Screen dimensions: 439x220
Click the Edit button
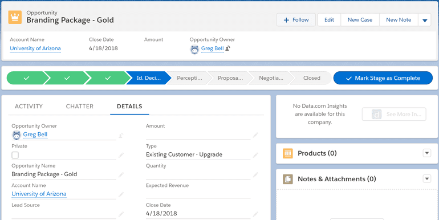(x=330, y=20)
